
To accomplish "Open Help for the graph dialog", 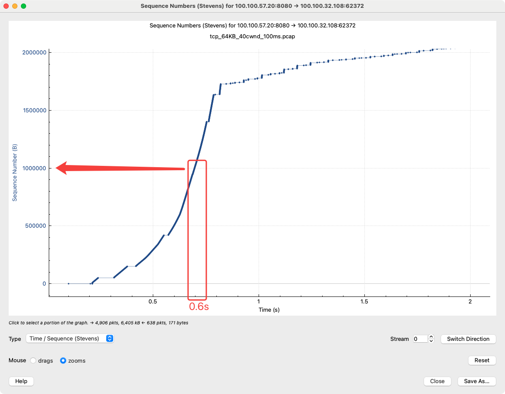I will point(21,381).
